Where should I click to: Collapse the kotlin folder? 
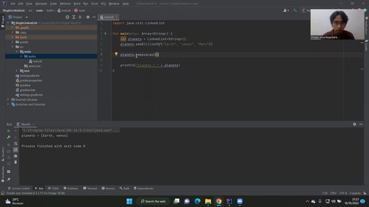21,56
